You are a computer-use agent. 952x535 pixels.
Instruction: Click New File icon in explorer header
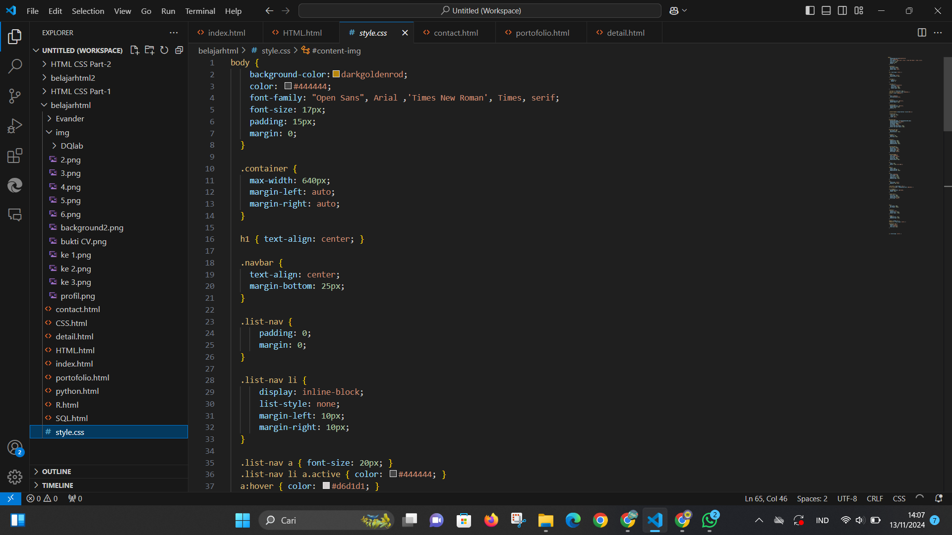point(134,50)
